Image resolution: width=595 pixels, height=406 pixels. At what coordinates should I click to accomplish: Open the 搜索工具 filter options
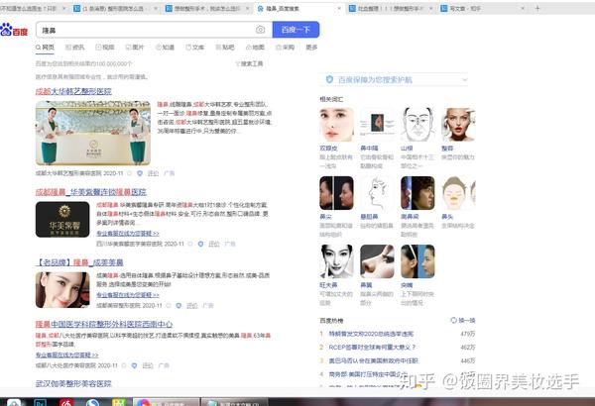(x=249, y=63)
